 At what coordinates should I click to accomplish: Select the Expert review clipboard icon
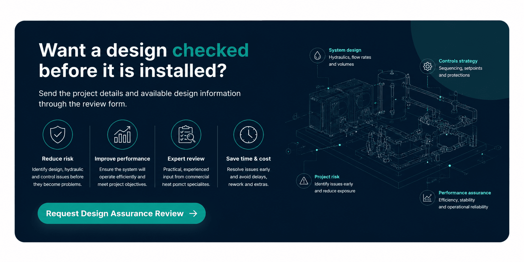click(x=186, y=135)
